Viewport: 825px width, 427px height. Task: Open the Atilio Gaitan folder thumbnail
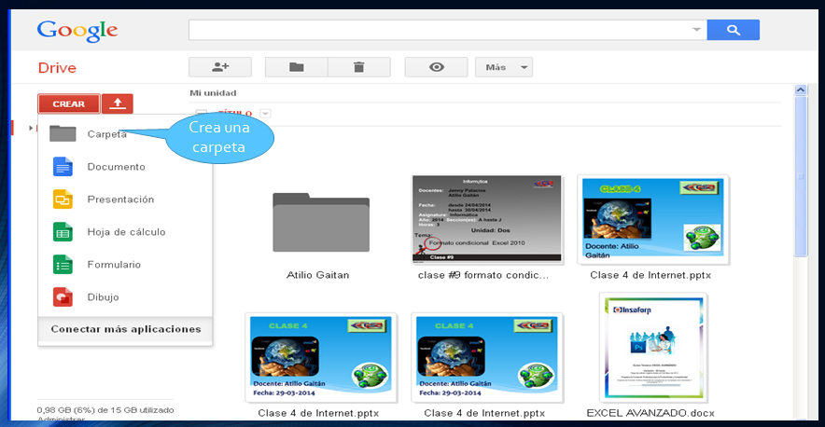pyautogui.click(x=321, y=223)
